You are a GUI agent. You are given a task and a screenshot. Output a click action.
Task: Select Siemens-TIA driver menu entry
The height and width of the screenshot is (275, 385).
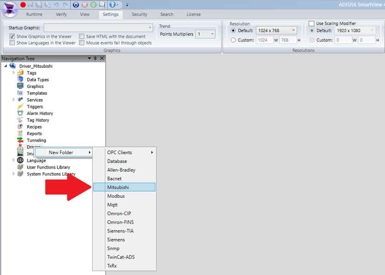click(124, 231)
